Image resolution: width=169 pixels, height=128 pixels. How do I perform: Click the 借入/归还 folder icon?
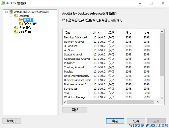click(21, 24)
